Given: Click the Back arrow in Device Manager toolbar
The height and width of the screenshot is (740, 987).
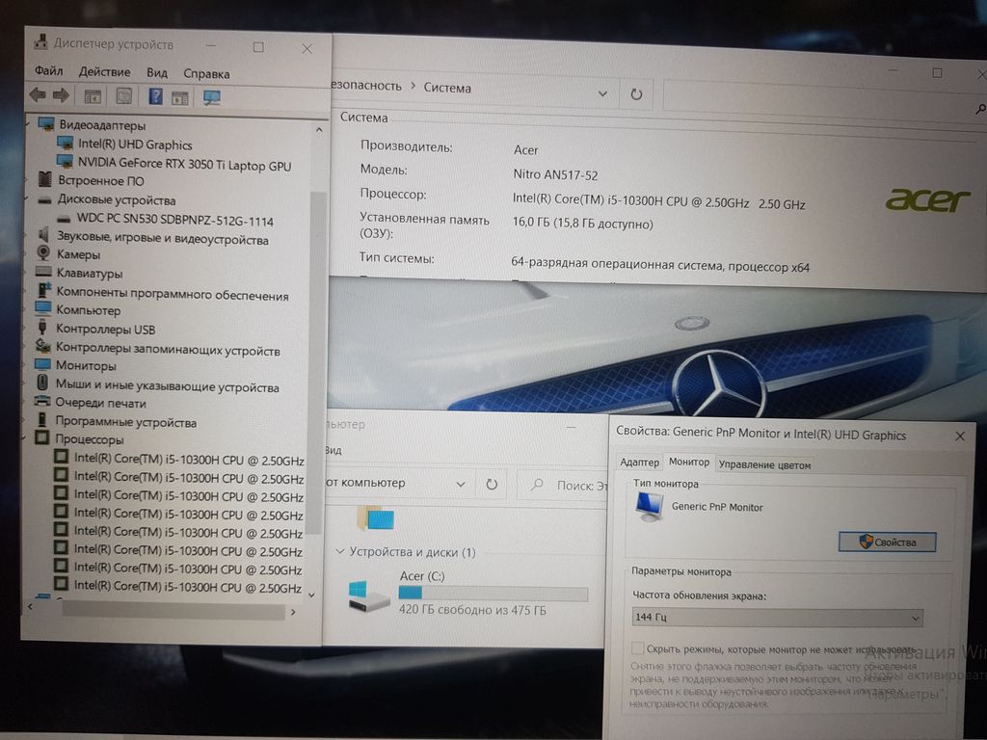Looking at the screenshot, I should pos(38,95).
